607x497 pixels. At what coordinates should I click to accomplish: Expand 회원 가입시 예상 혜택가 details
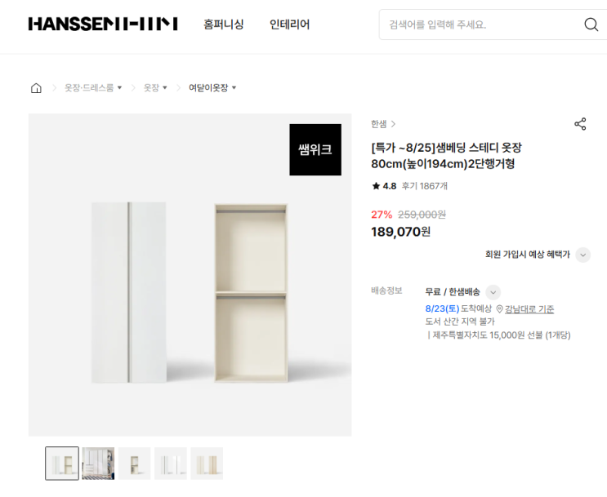(582, 255)
